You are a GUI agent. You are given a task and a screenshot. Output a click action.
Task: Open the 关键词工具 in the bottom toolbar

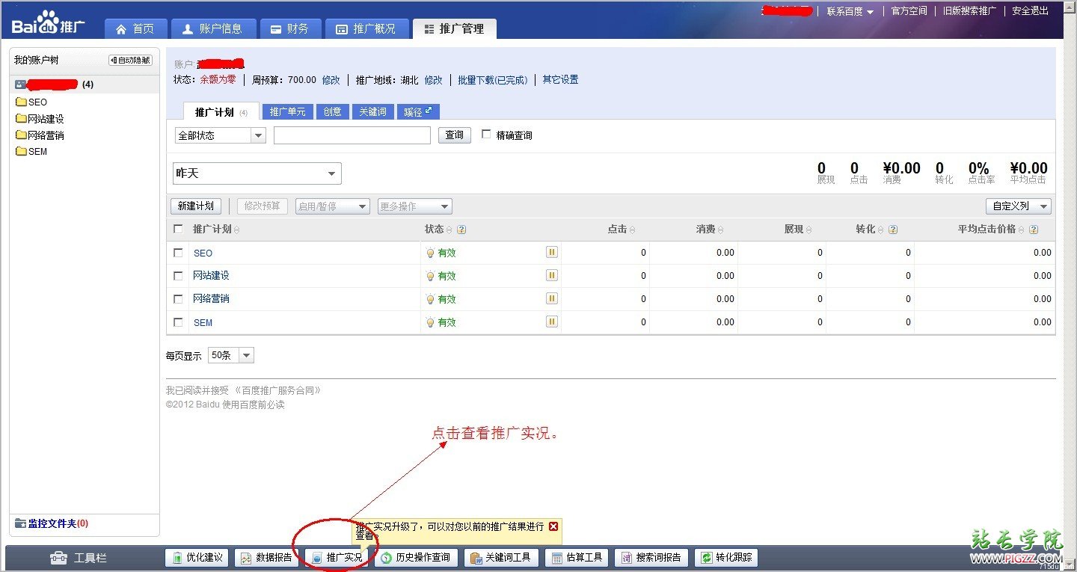coord(500,557)
